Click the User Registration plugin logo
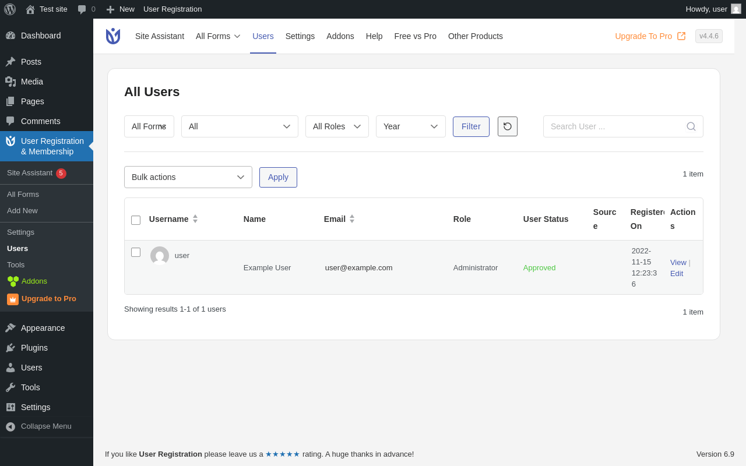Screen dimensions: 746x466 click(113, 36)
